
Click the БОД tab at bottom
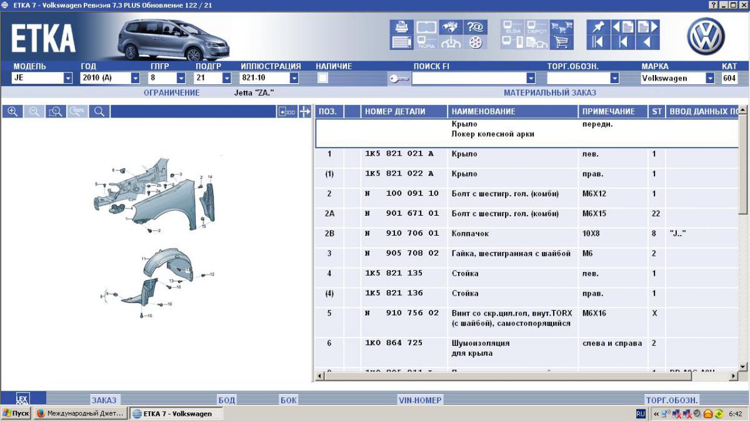pos(227,400)
